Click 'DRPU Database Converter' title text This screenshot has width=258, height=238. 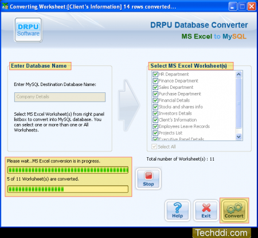coord(199,25)
